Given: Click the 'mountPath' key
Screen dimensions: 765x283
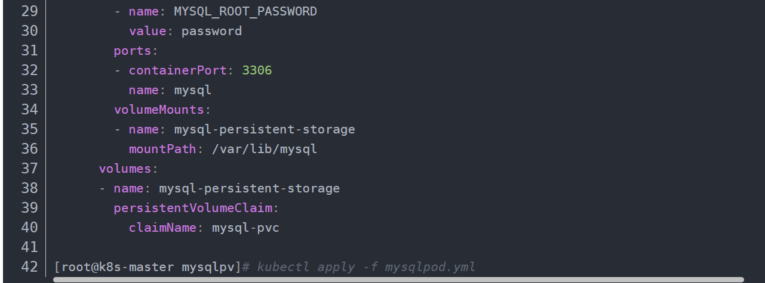Looking at the screenshot, I should pyautogui.click(x=162, y=149).
